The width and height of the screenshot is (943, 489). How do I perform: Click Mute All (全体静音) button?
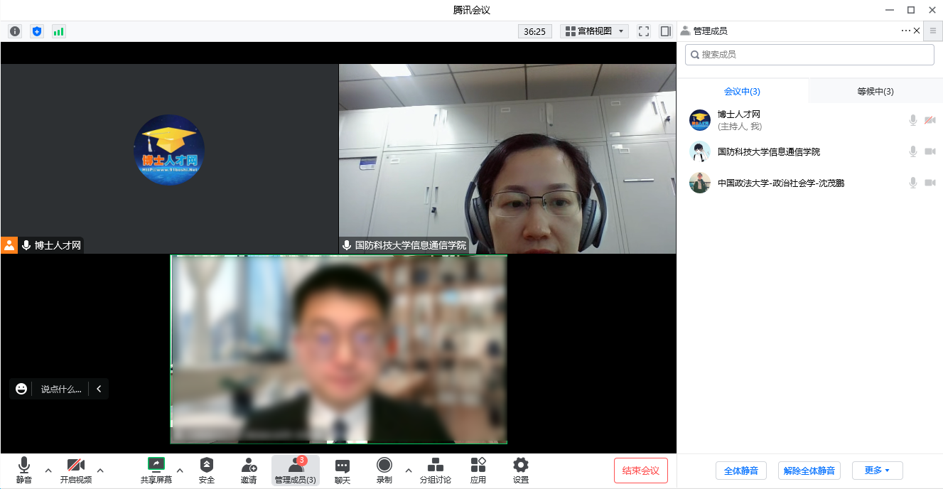(741, 471)
